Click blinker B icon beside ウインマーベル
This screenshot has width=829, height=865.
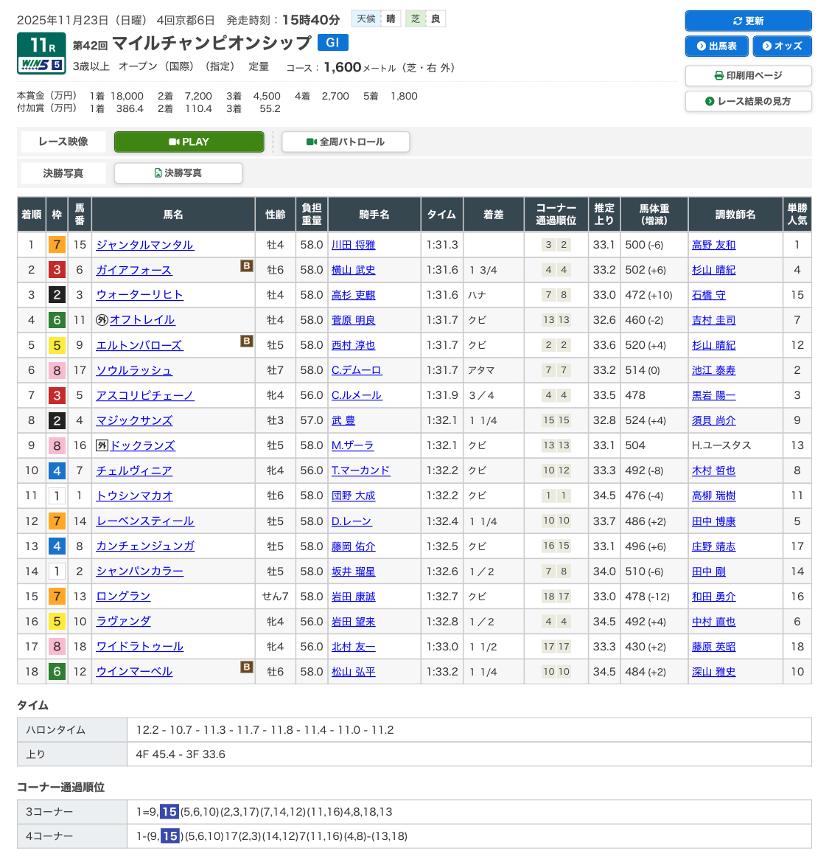point(247,667)
